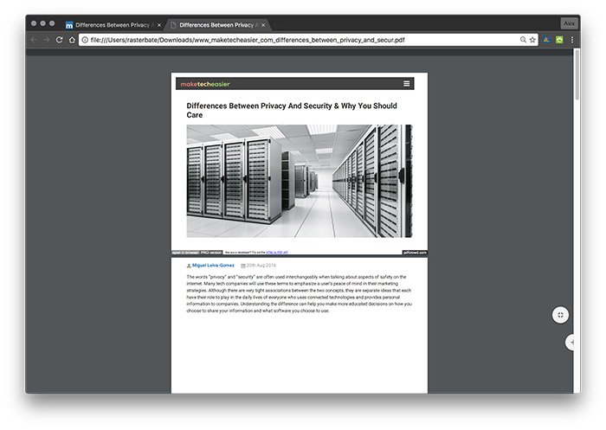
Task: Zoom in on the PDF with plus button
Action: [x=571, y=343]
